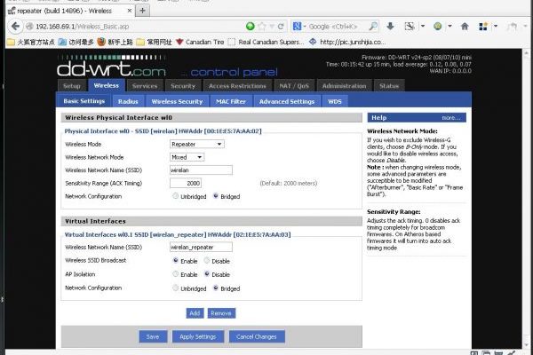Expand the Wireless Mode Repeater dropdown

click(x=197, y=144)
